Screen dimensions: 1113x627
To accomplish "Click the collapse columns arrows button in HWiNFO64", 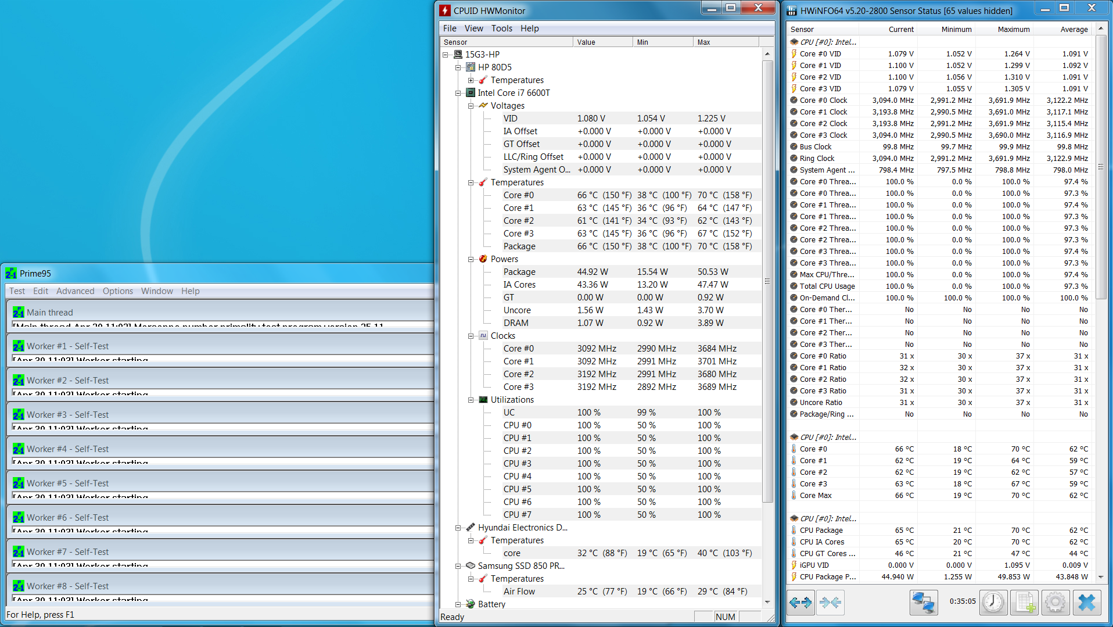I will (830, 603).
